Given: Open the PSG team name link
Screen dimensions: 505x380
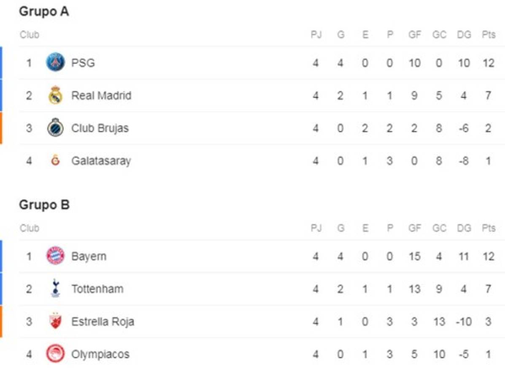Looking at the screenshot, I should [83, 63].
